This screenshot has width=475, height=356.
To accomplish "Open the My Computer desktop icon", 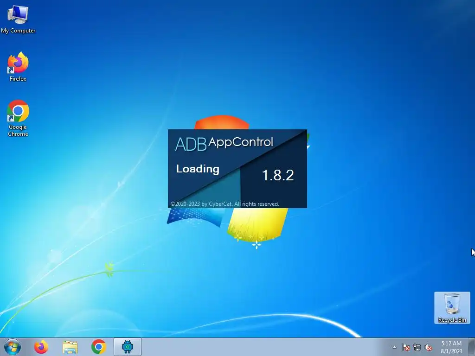I will pyautogui.click(x=18, y=19).
